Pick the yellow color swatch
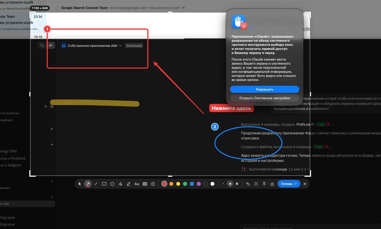381x229 pixels. click(178, 184)
